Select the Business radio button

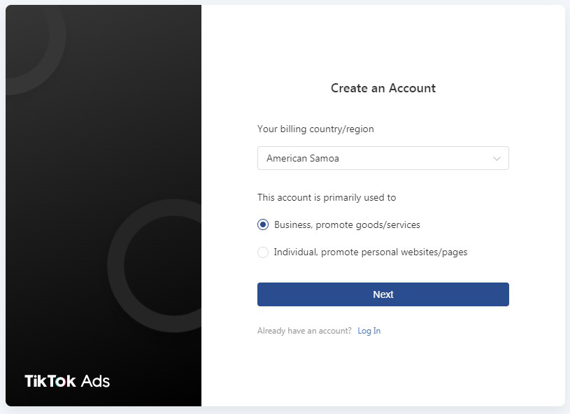[263, 224]
